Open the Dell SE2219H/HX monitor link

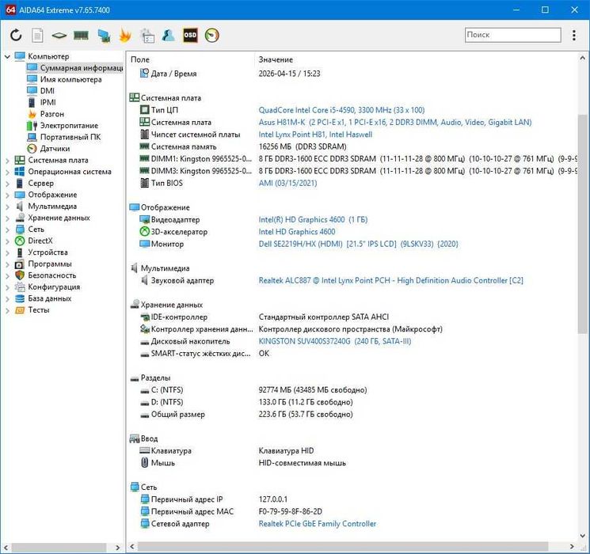click(358, 244)
